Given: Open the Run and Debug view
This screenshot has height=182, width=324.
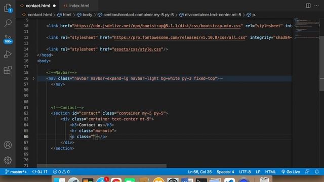Looking at the screenshot, I should [8, 54].
